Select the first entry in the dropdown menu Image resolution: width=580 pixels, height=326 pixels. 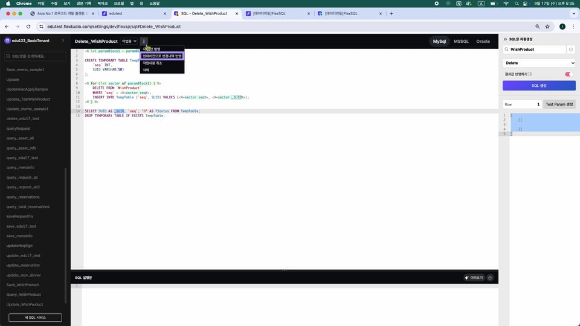coord(162,49)
